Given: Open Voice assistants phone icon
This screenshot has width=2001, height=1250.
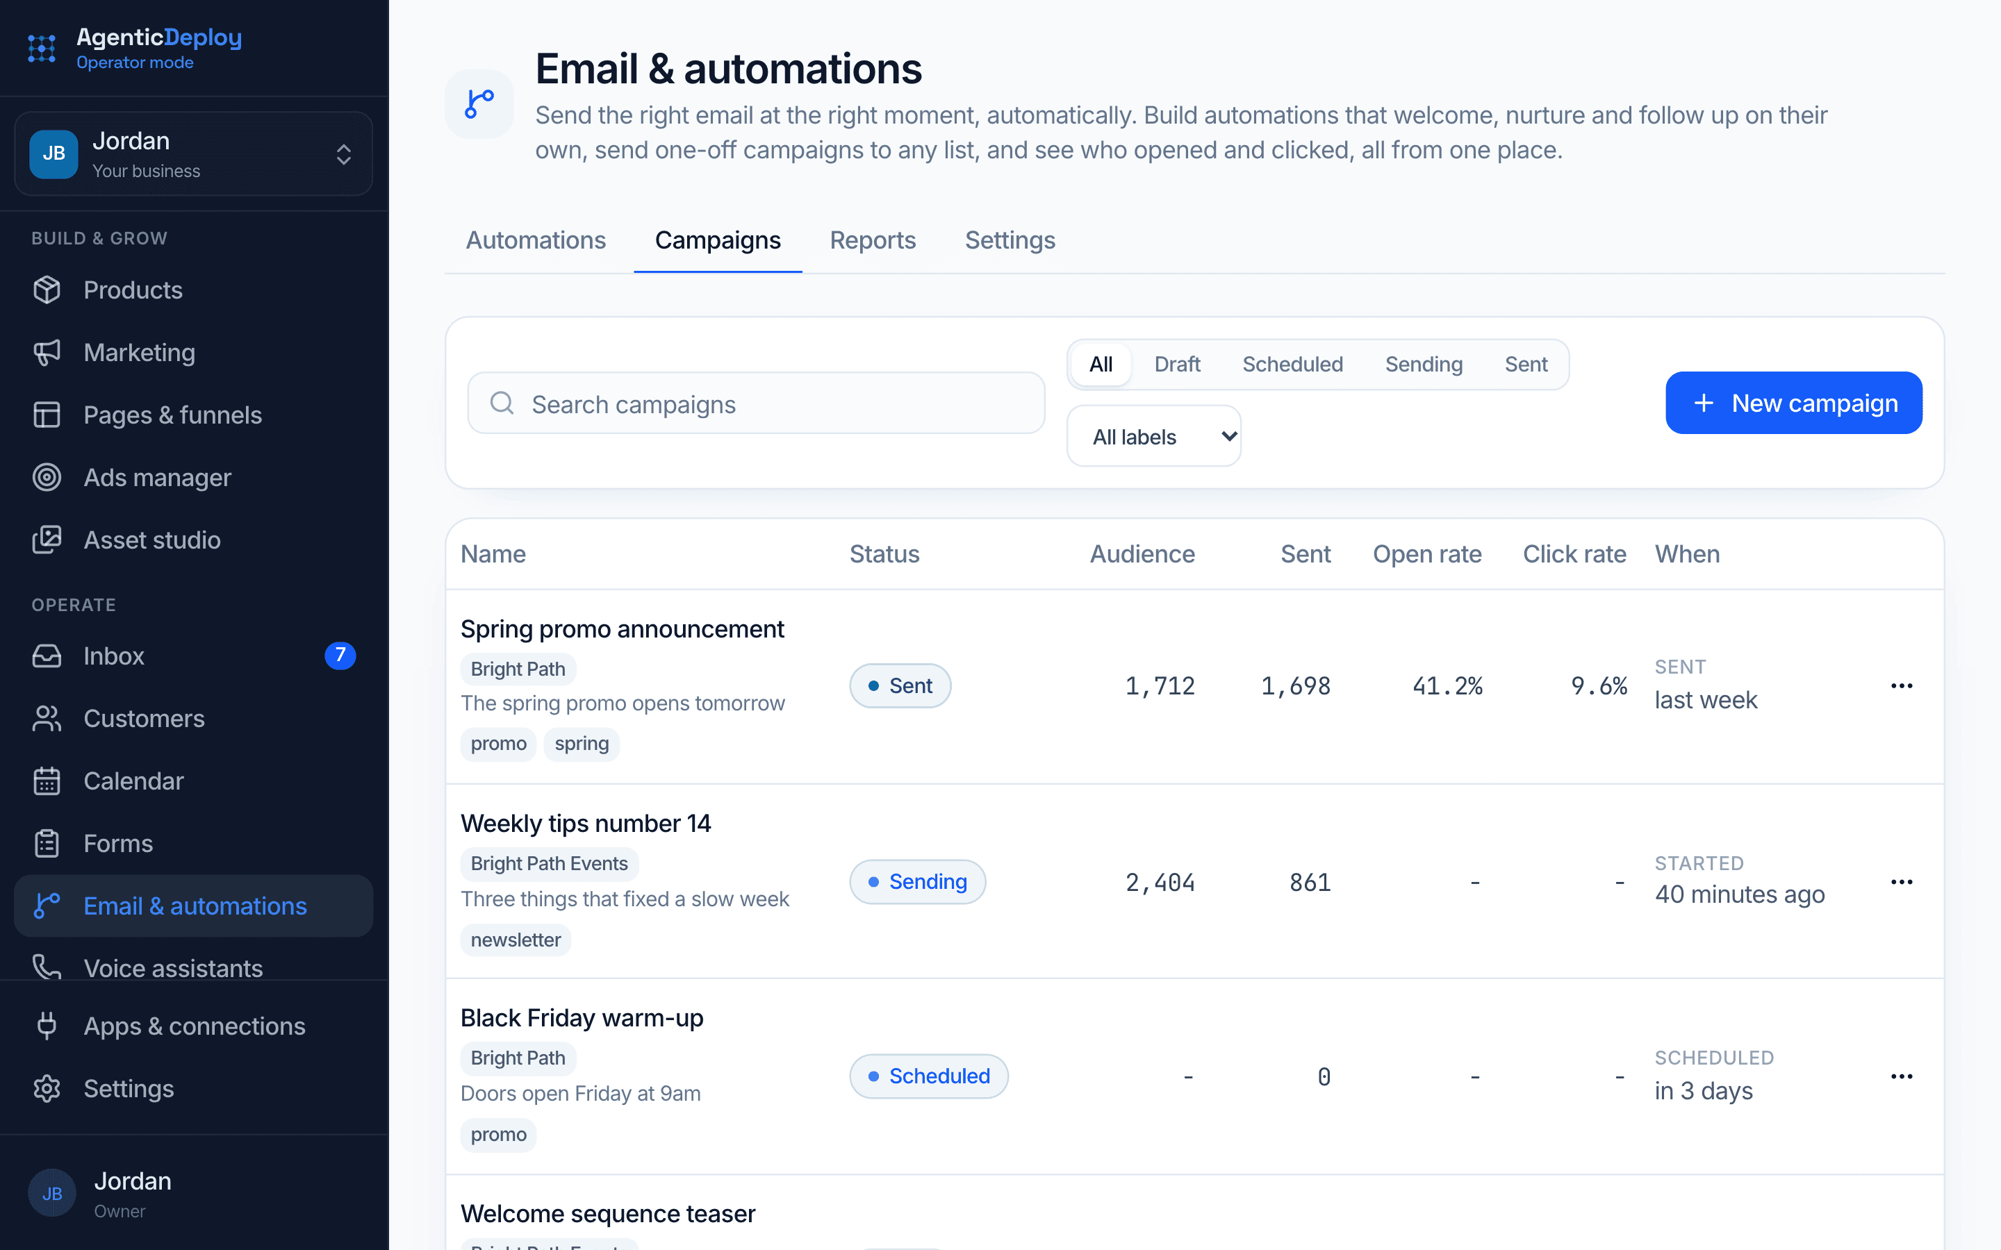Looking at the screenshot, I should pyautogui.click(x=47, y=967).
